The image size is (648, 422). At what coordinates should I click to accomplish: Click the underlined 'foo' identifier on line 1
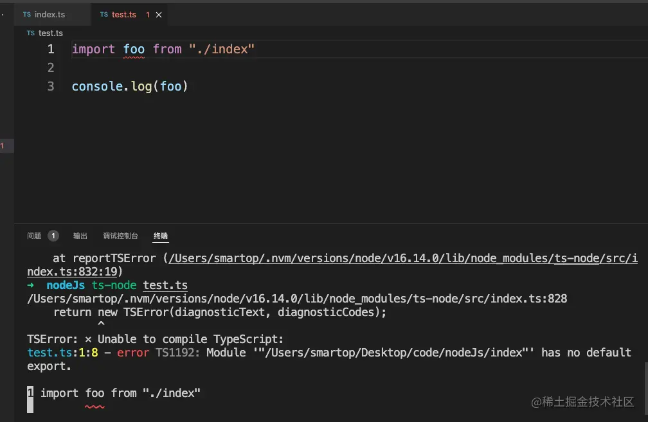[x=134, y=49]
